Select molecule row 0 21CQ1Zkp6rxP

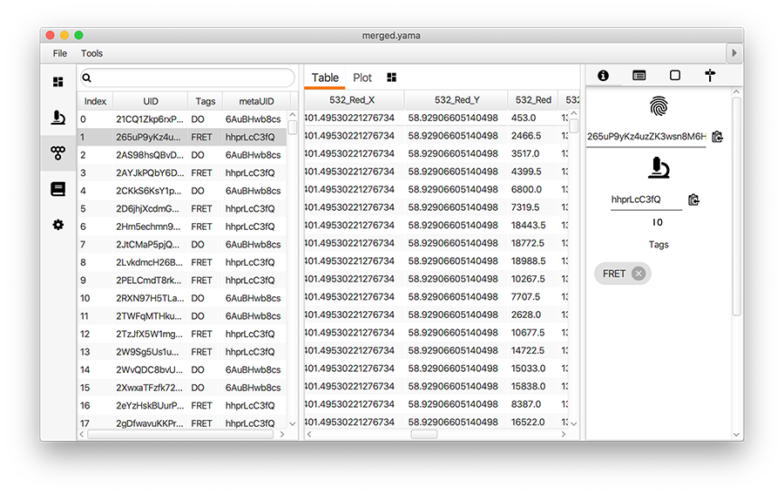point(182,119)
